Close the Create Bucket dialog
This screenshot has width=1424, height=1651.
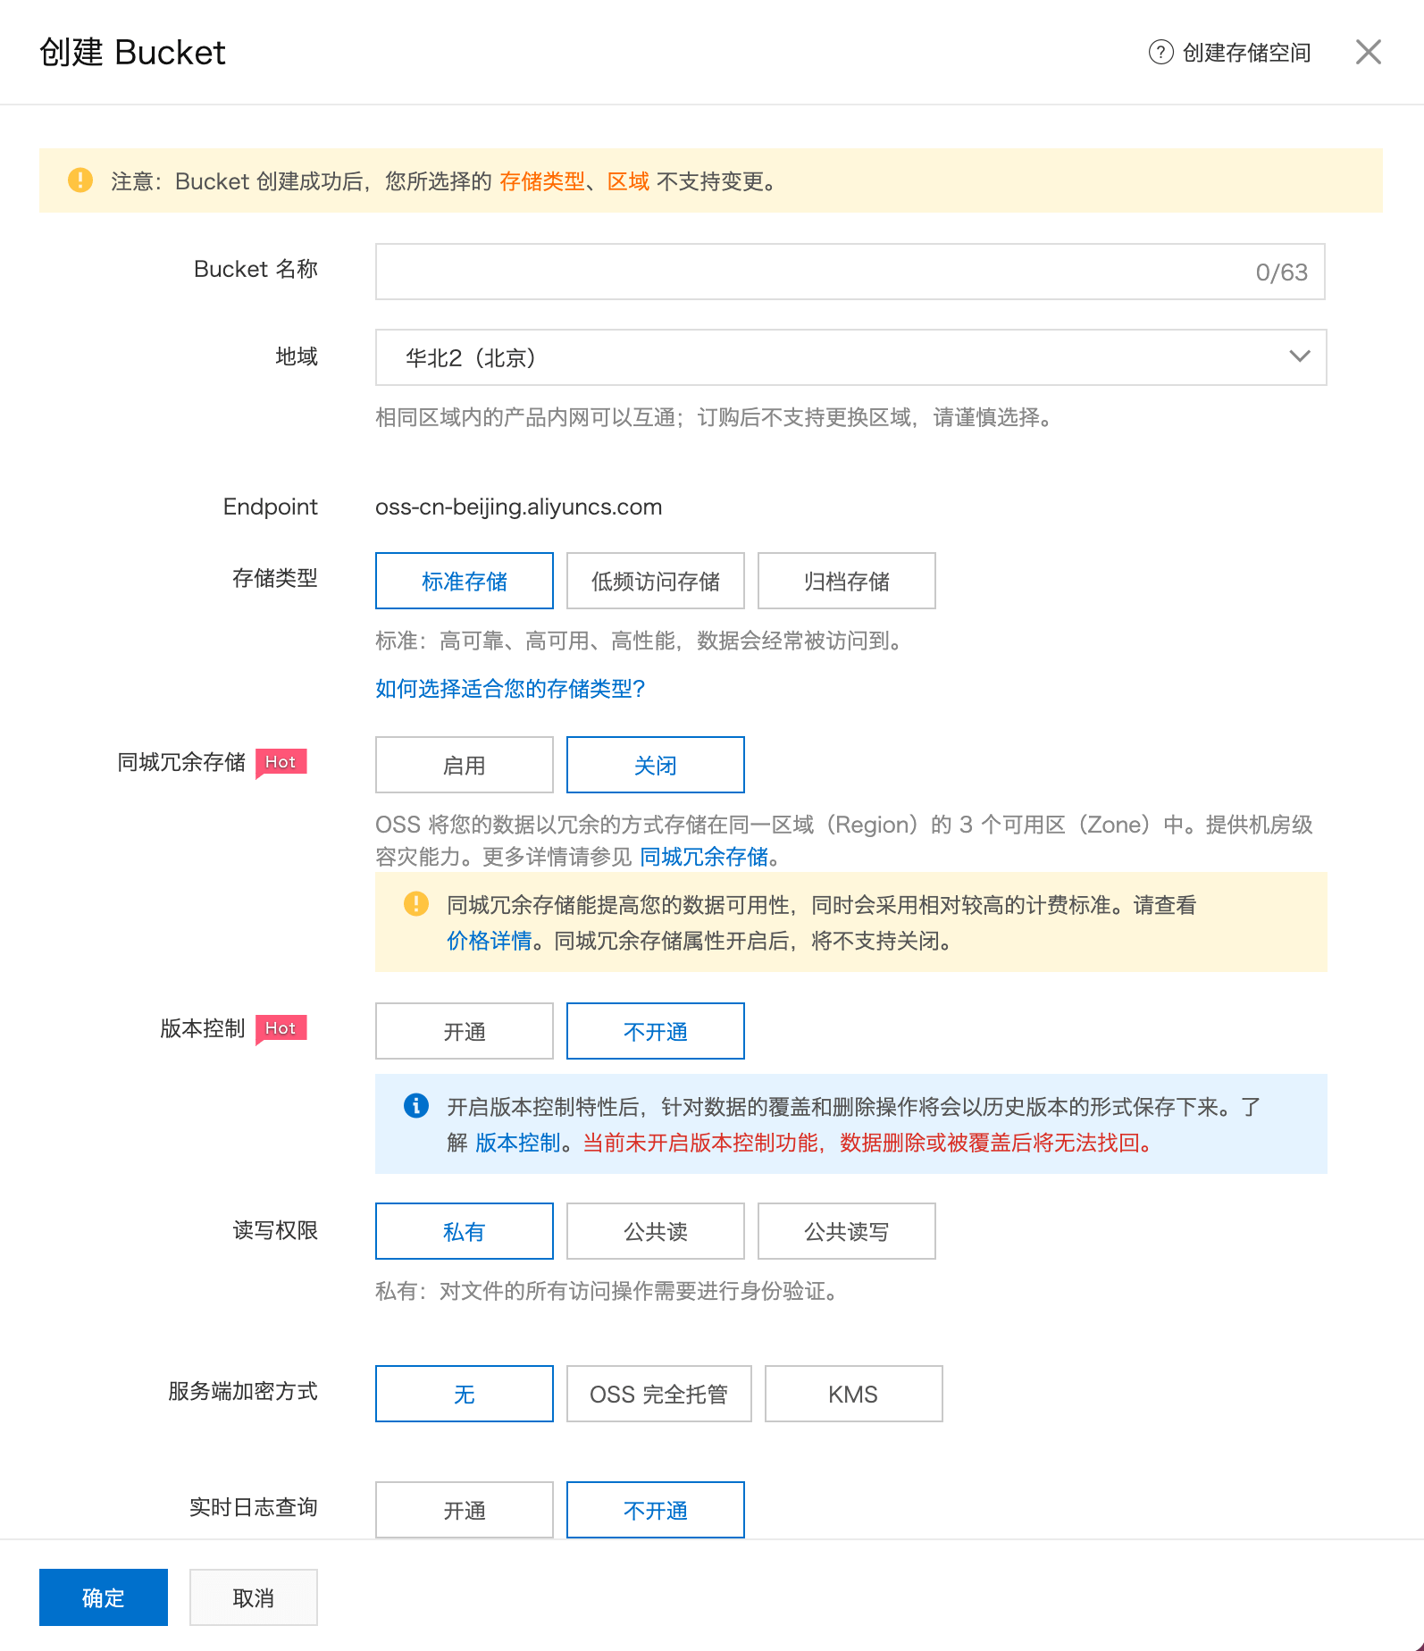[1368, 53]
